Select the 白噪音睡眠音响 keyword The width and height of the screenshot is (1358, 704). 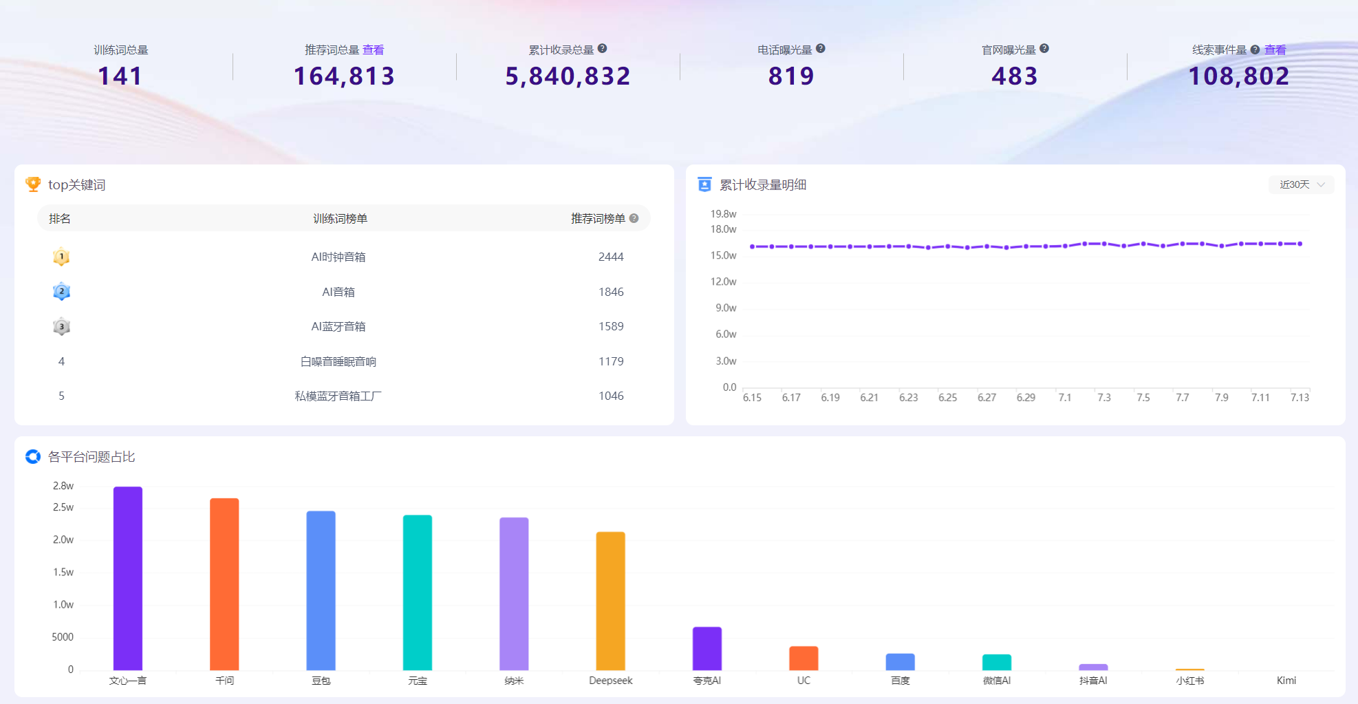[338, 361]
